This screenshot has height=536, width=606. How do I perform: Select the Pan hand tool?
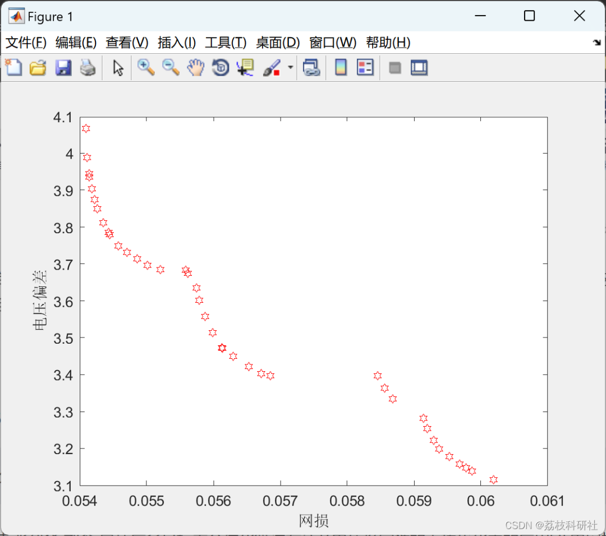click(196, 68)
